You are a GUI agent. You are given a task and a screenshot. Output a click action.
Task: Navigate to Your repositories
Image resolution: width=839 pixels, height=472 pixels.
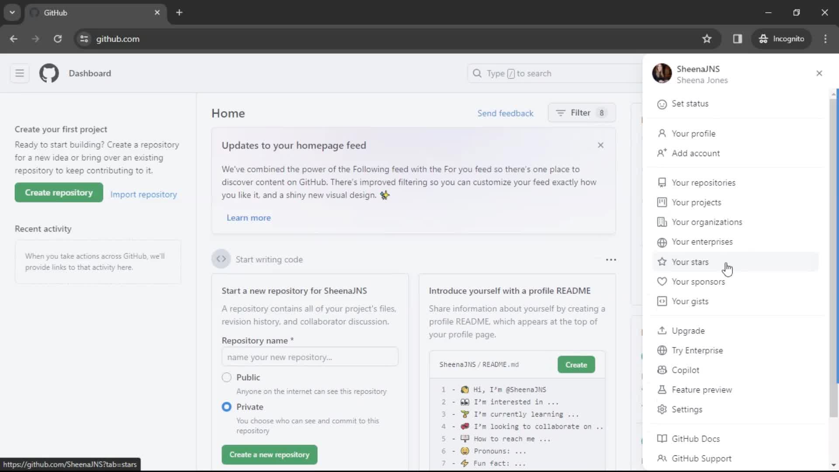point(704,182)
